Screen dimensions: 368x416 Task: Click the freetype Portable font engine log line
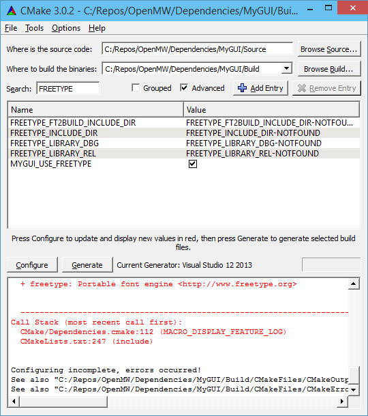tap(159, 284)
